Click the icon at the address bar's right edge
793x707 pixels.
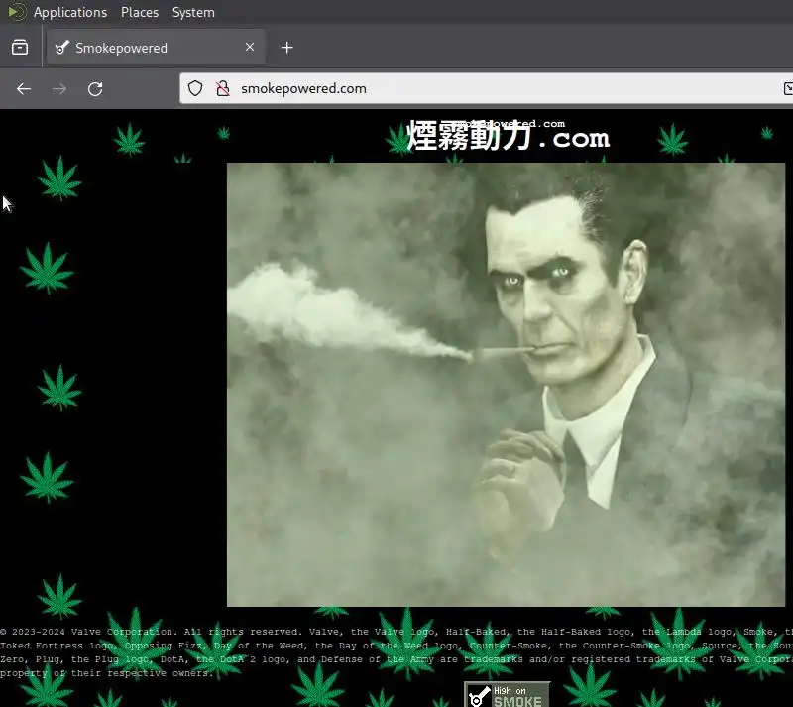click(788, 88)
